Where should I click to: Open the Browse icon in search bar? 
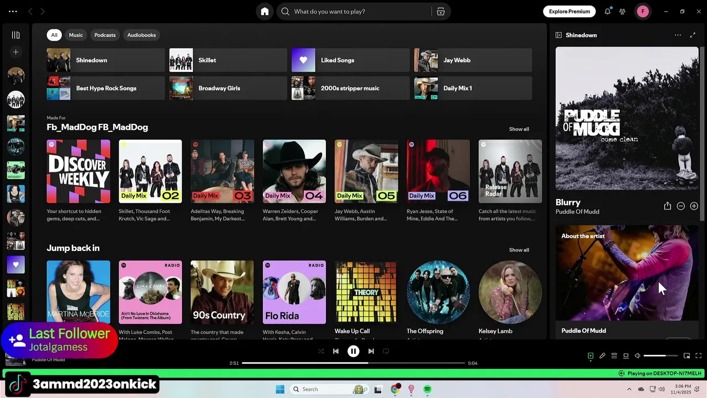point(441,12)
